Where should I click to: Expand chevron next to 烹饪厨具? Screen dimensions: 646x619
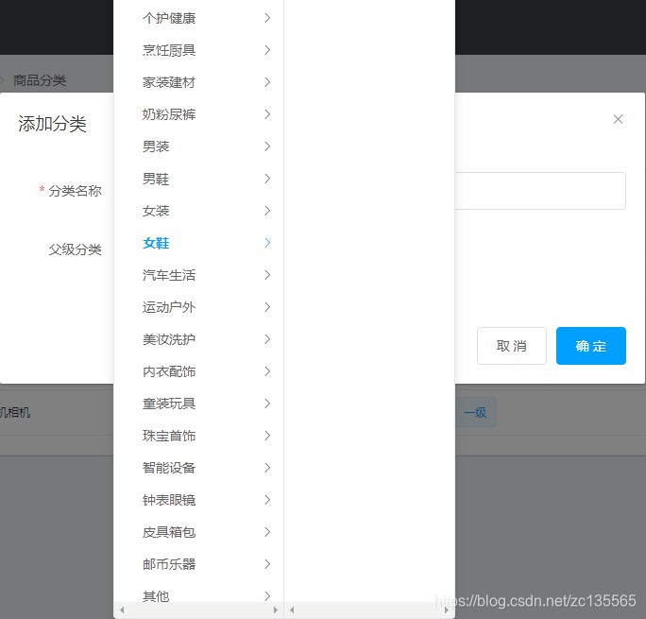point(267,50)
